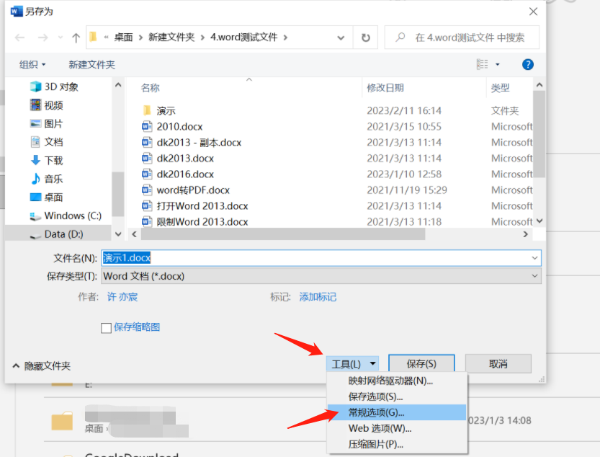600x457 pixels.
Task: Open the 工具(L) dropdown button
Action: pos(352,363)
